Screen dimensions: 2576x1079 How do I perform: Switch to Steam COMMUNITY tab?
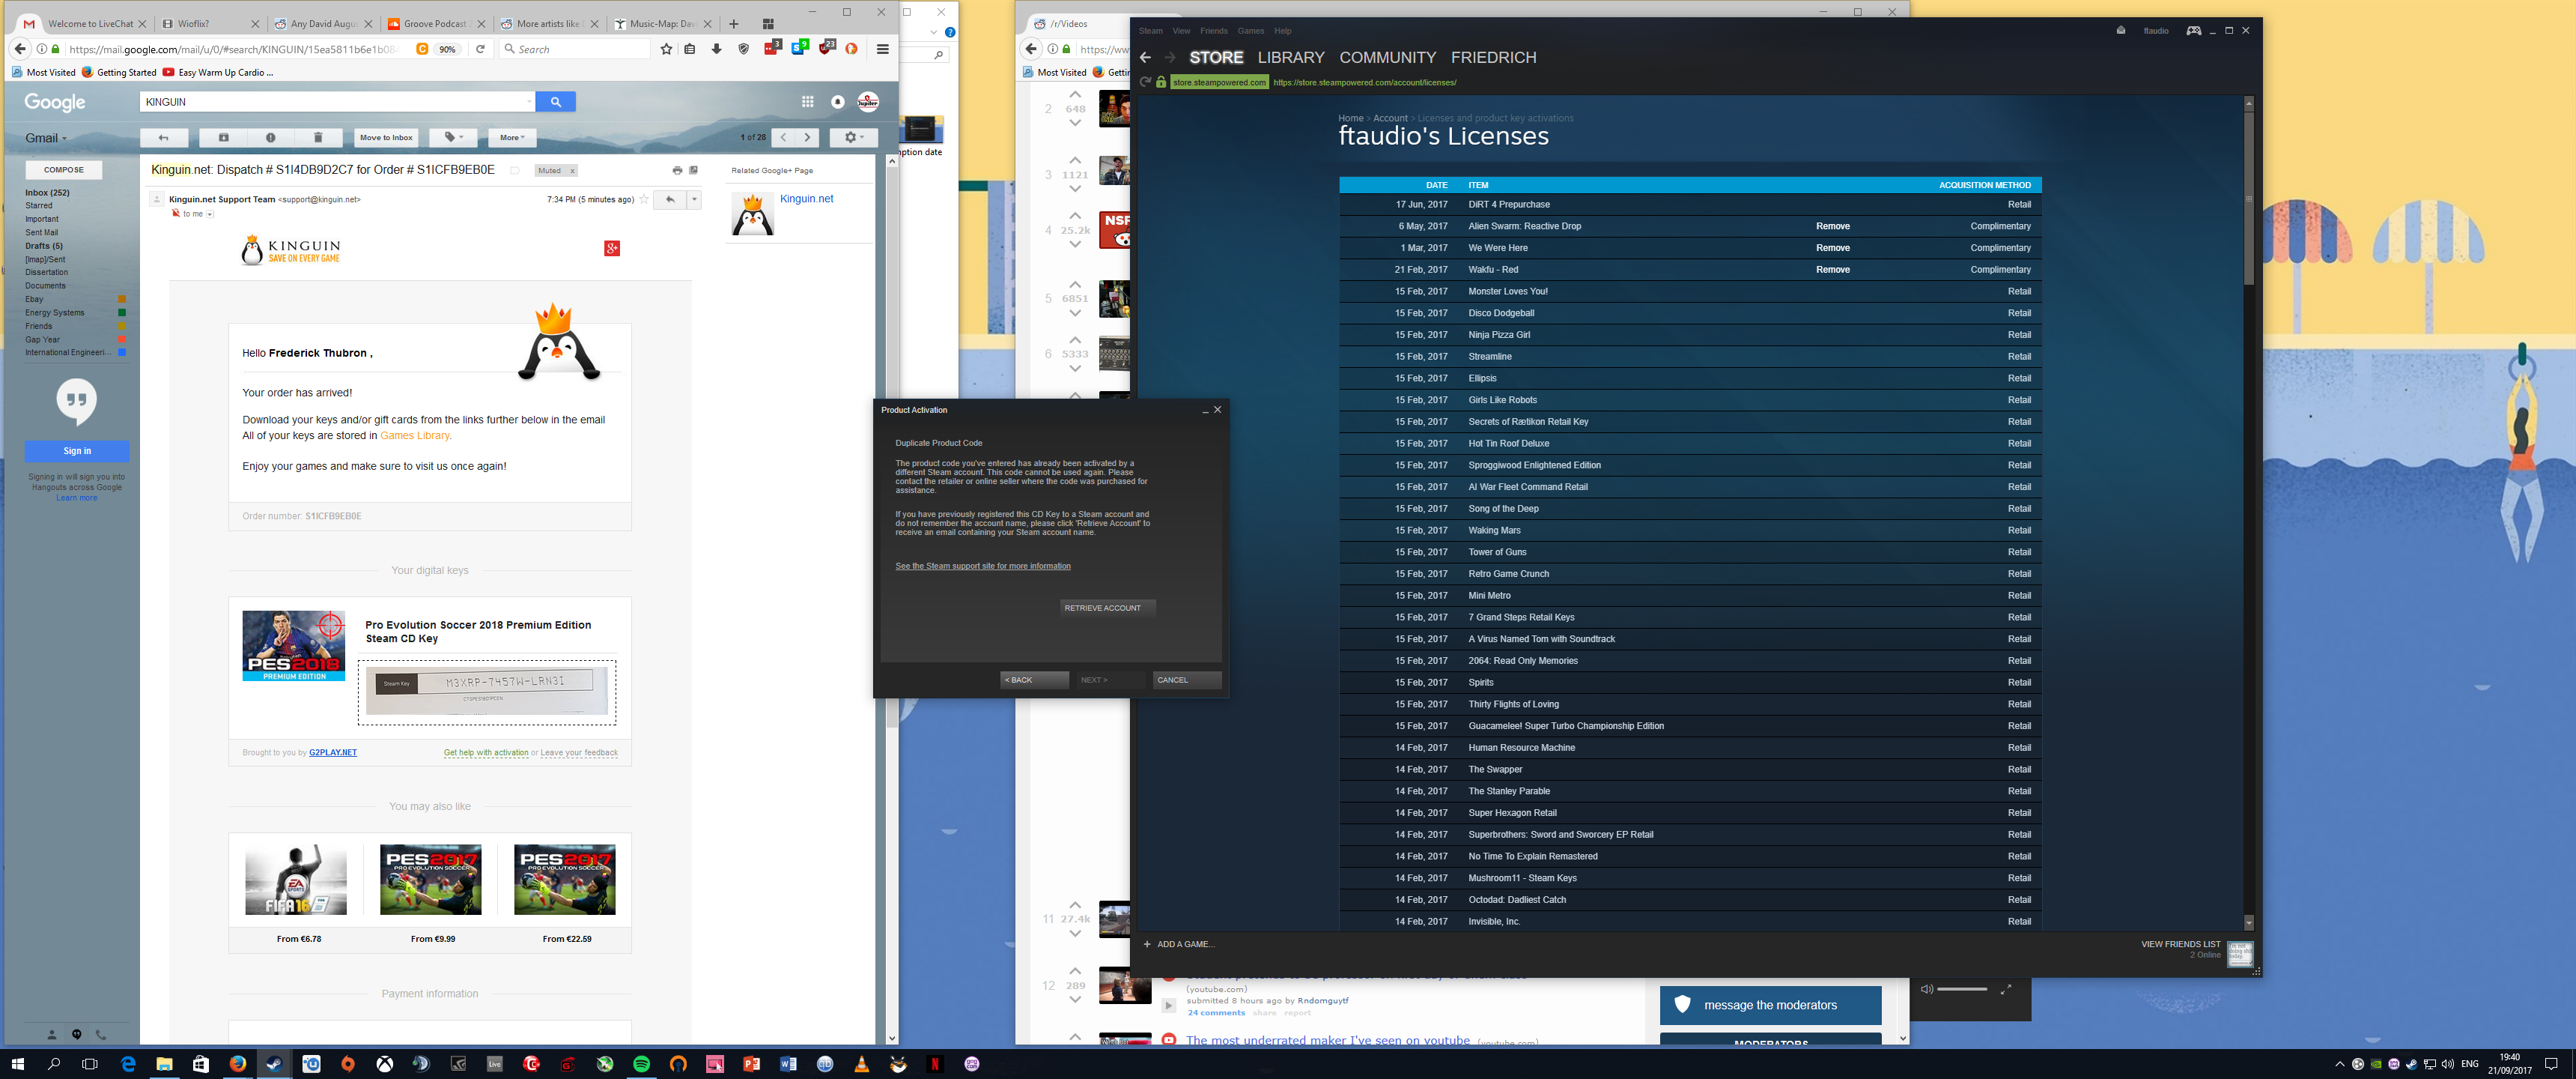tap(1387, 58)
